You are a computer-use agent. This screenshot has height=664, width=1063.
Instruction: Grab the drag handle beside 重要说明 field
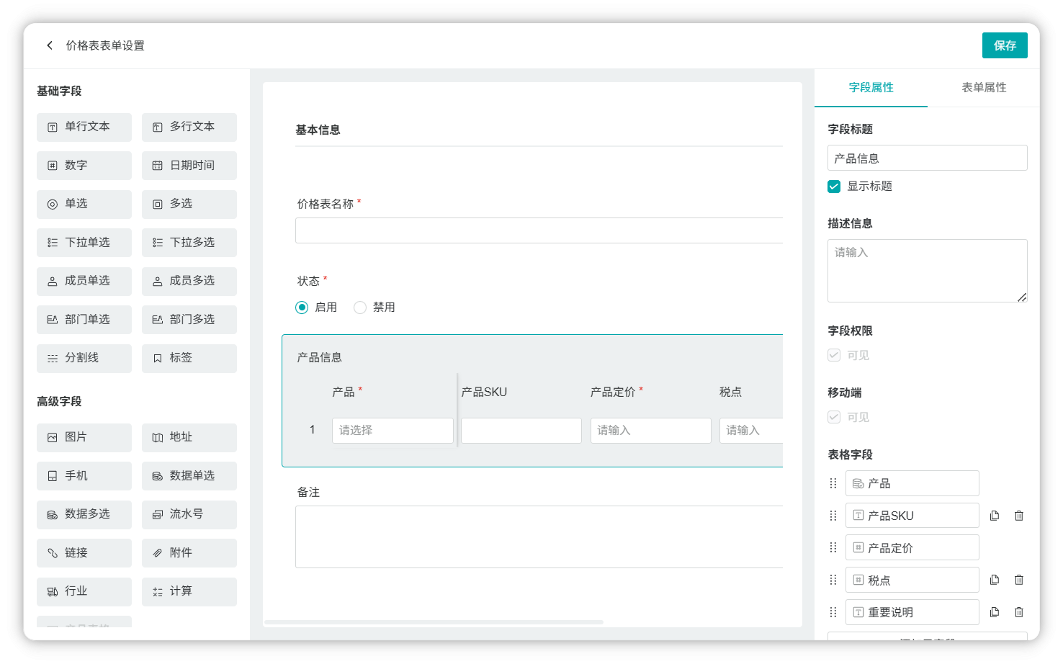pos(833,612)
